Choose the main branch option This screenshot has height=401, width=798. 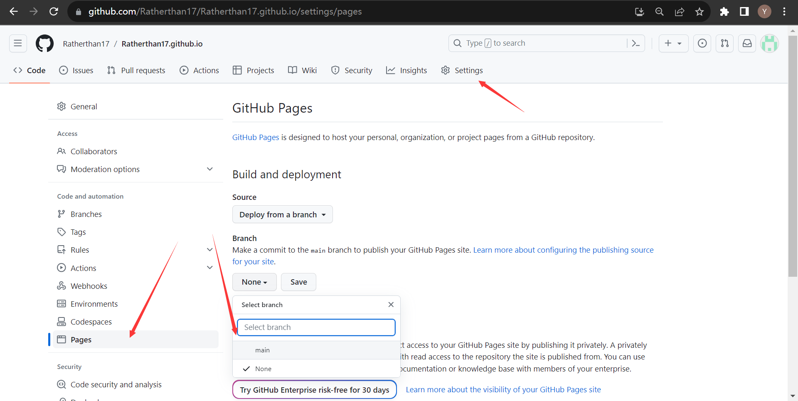pyautogui.click(x=316, y=350)
